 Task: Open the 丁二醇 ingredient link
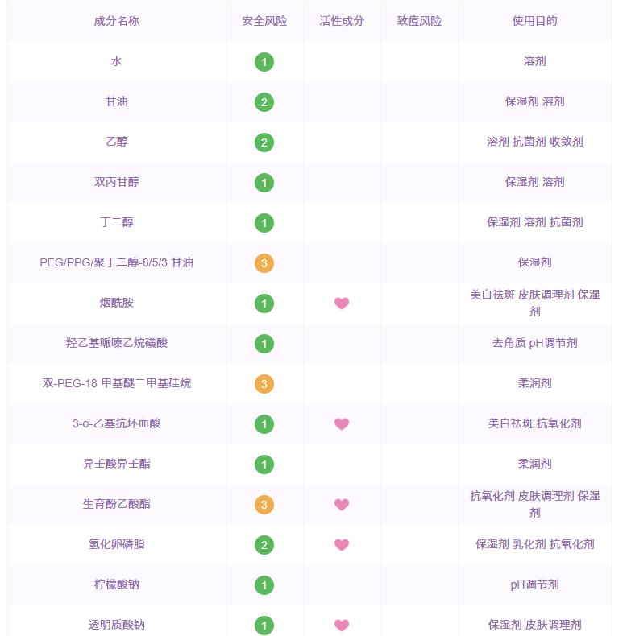point(117,222)
